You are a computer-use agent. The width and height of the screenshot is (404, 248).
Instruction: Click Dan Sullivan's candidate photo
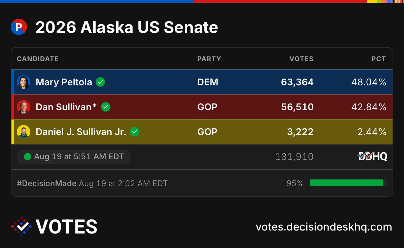pos(24,107)
